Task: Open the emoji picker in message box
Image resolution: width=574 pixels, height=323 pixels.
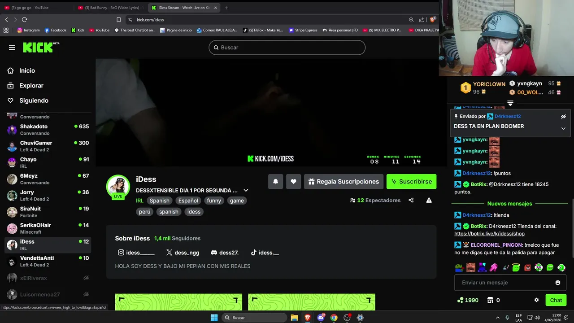Action: (558, 283)
